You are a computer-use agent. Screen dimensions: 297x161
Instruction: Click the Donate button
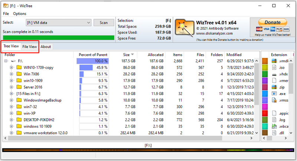(272, 22)
